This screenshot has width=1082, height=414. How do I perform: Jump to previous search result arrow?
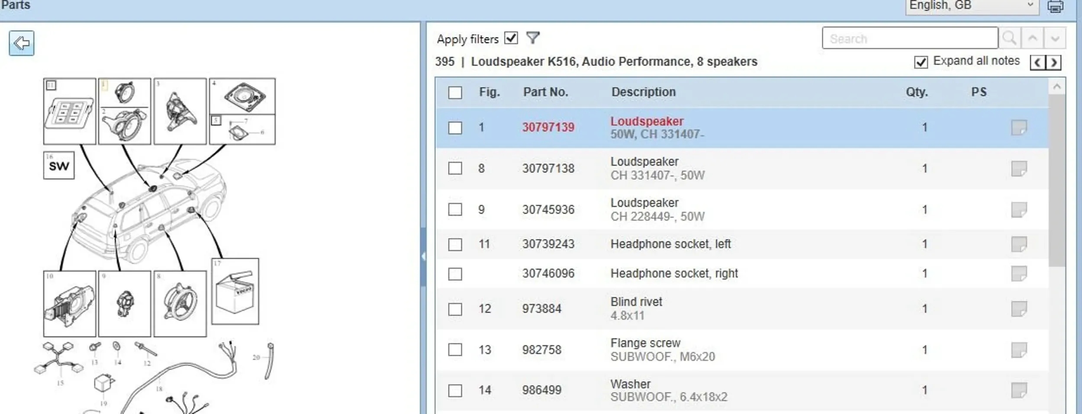1032,39
